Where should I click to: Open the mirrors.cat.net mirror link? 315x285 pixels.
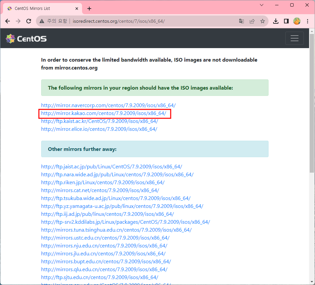point(100,190)
